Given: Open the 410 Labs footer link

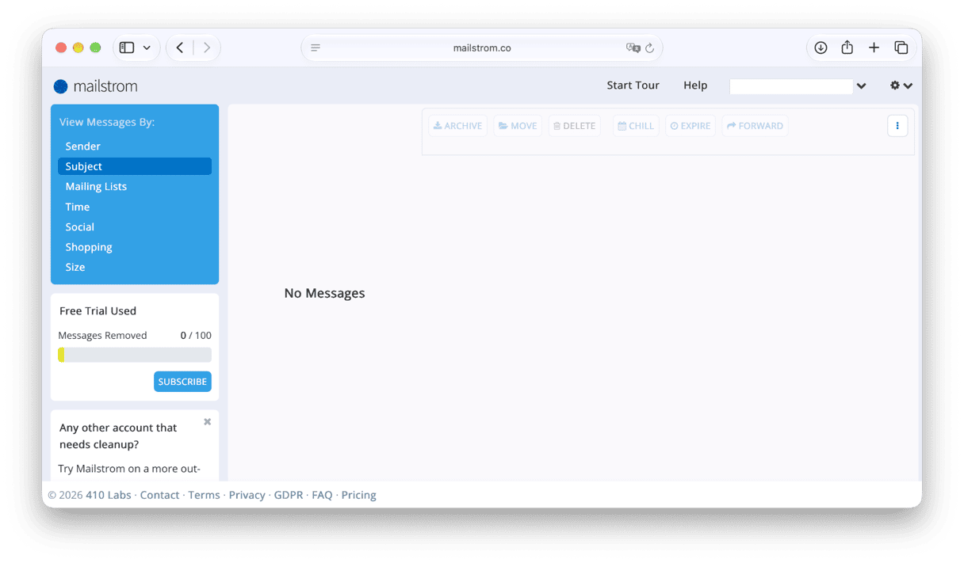Looking at the screenshot, I should tap(109, 495).
